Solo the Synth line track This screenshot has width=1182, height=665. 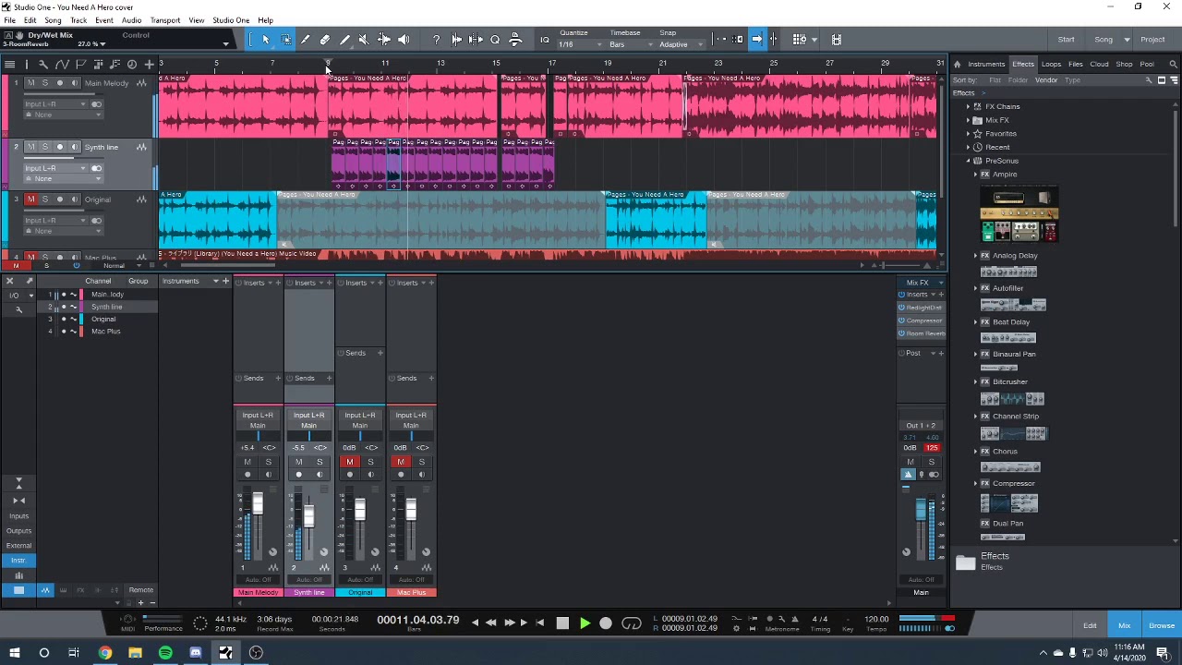(x=45, y=147)
